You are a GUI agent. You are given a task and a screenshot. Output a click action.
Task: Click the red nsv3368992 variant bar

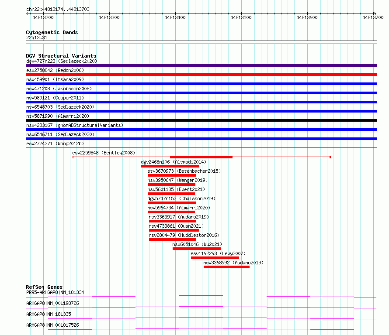coord(226,267)
